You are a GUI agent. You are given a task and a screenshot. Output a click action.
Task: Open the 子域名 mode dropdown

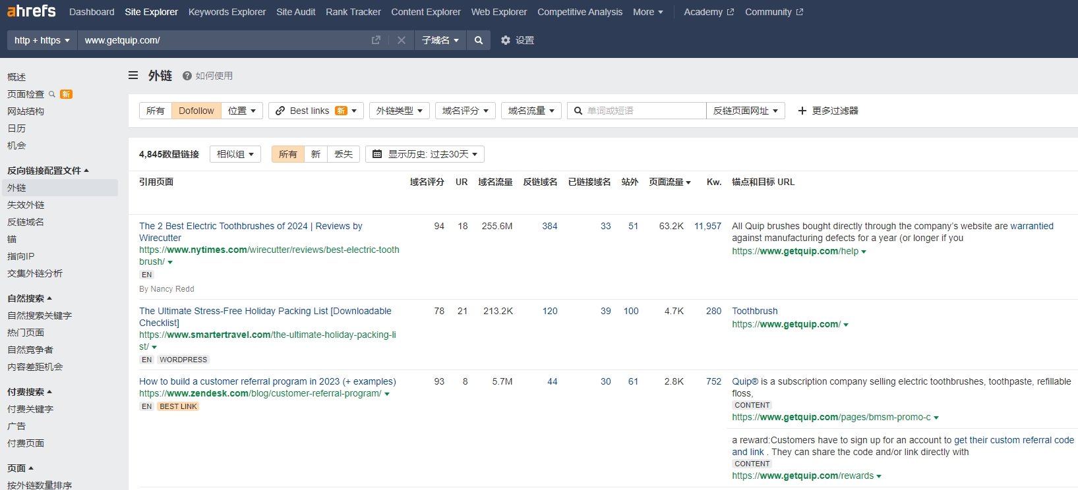(440, 40)
